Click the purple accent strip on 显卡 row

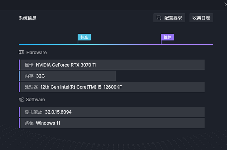(x=19, y=65)
